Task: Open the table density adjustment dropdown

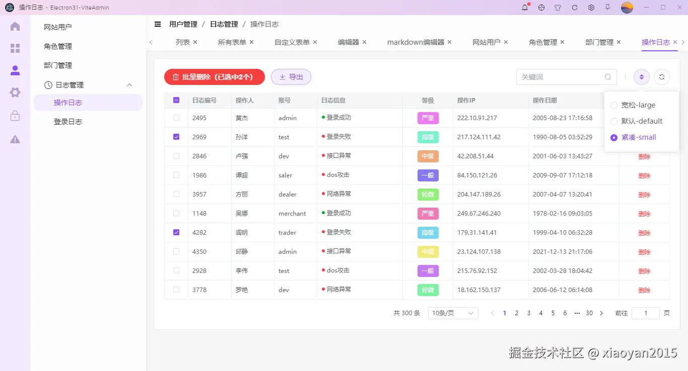Action: point(641,77)
